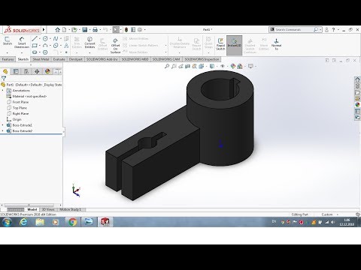Image resolution: width=361 pixels, height=270 pixels.
Task: Click the Home icon in top toolbar
Action: coord(57,30)
